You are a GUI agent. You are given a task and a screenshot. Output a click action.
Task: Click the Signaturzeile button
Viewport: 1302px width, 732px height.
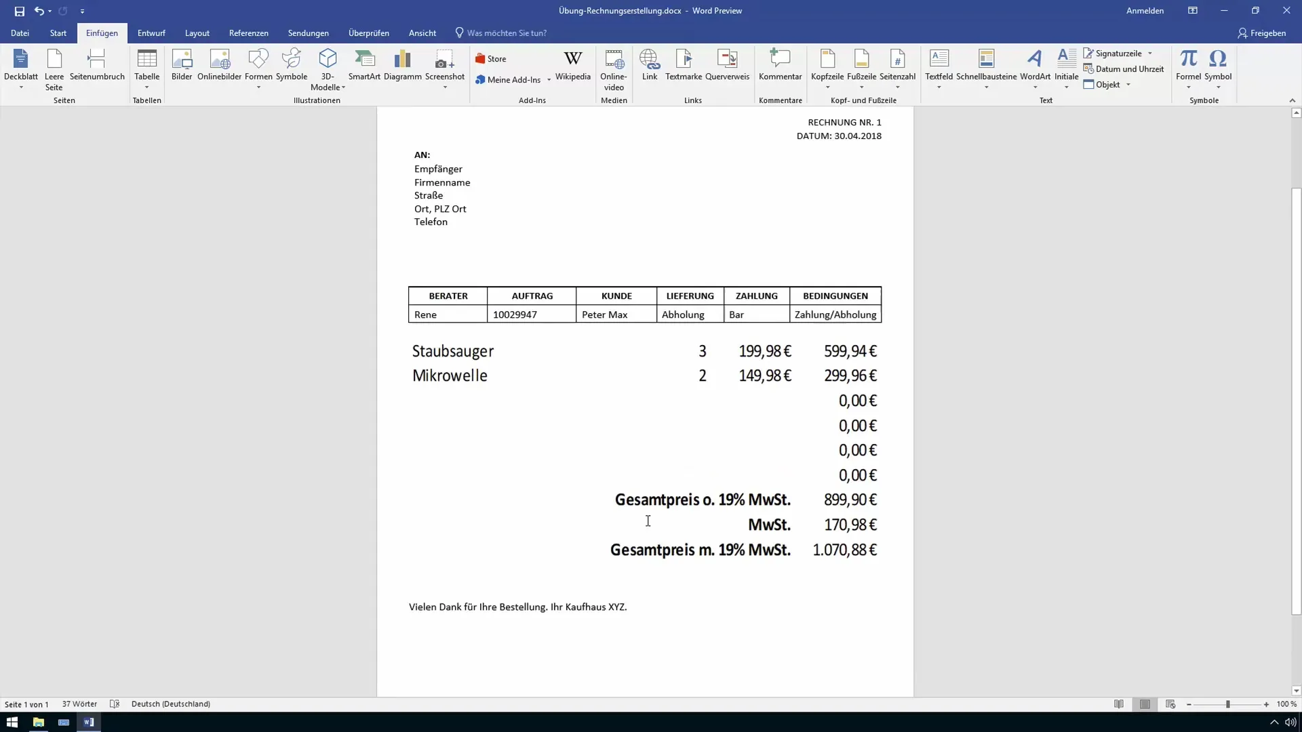(x=1113, y=54)
